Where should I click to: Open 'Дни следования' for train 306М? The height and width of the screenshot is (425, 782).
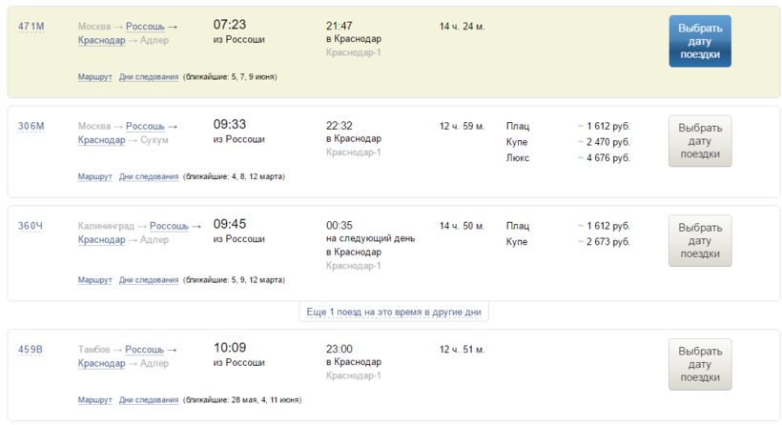tap(149, 176)
